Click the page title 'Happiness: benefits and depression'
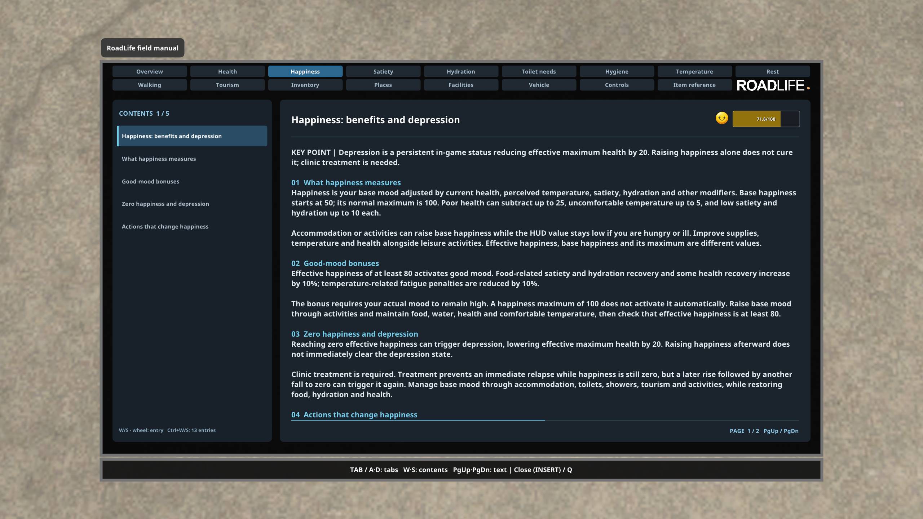Screen dimensions: 923x519 [375, 120]
